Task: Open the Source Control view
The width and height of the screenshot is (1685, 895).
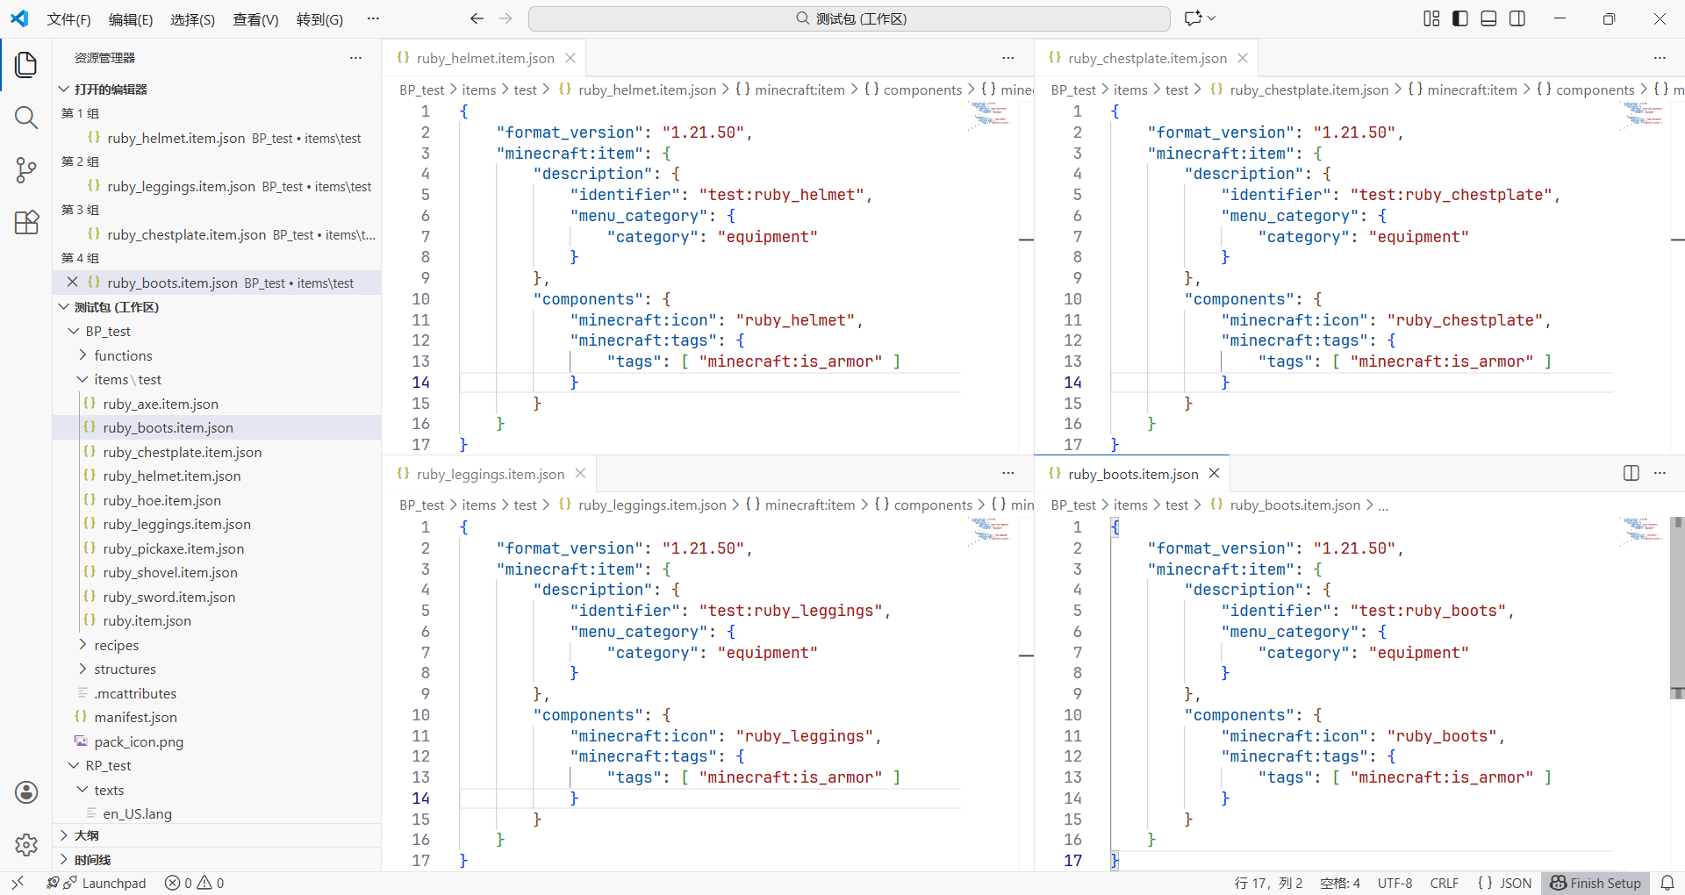Action: point(26,170)
